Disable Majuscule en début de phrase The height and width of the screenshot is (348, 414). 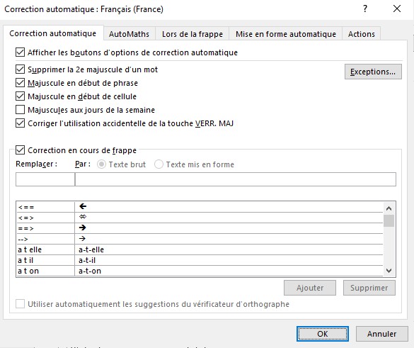click(x=20, y=83)
